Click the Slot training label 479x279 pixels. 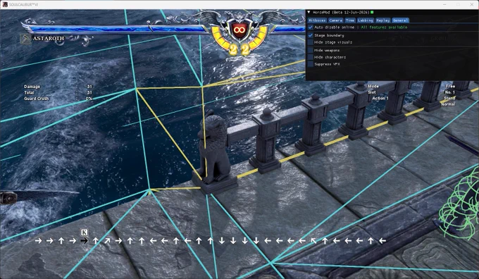click(x=372, y=92)
